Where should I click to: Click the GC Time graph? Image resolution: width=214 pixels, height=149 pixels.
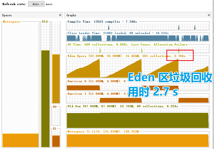[x=137, y=49]
